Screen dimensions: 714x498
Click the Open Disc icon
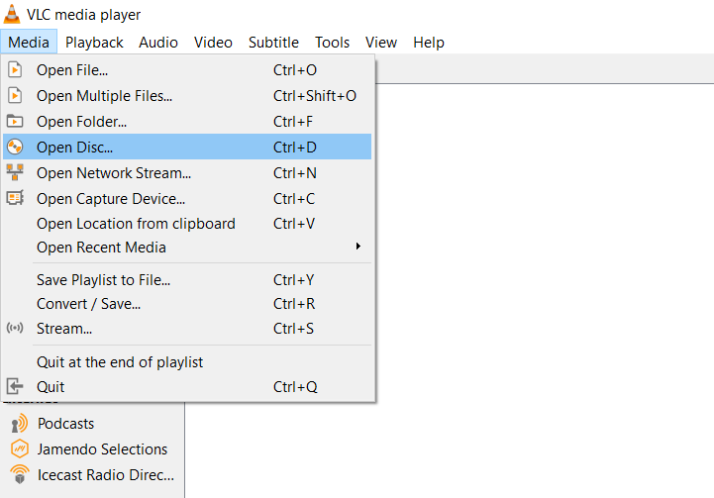(15, 148)
